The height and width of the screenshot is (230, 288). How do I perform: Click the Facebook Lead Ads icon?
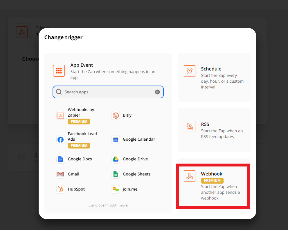(x=60, y=140)
